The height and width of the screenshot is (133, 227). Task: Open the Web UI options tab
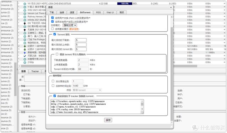pyautogui.click(x=110, y=12)
